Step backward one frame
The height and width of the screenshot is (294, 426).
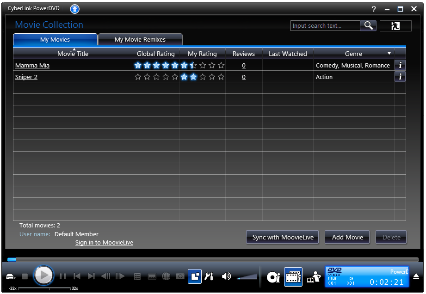[105, 276]
